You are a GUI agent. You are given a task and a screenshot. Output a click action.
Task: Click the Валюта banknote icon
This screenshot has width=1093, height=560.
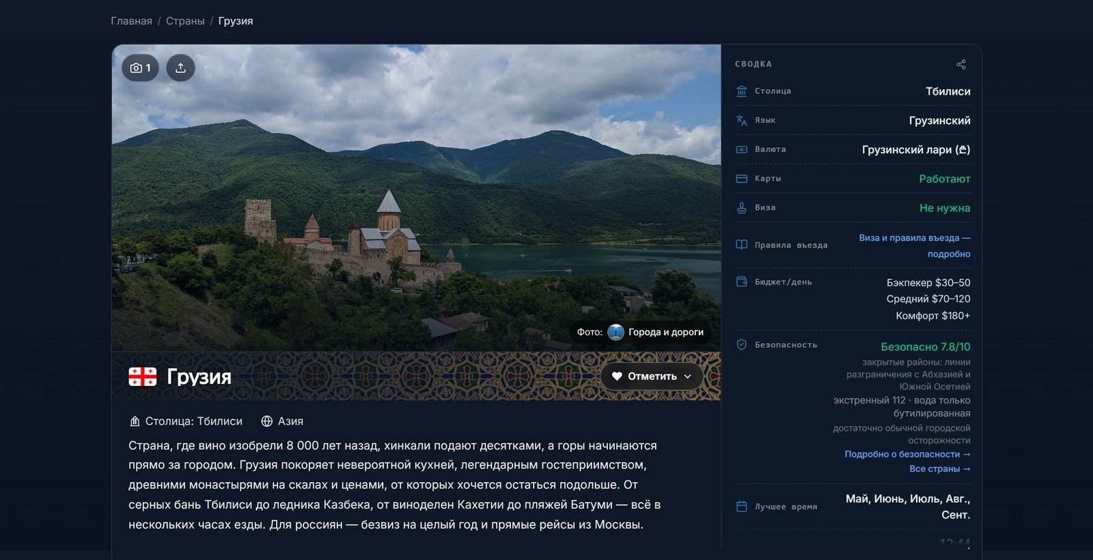(x=742, y=150)
